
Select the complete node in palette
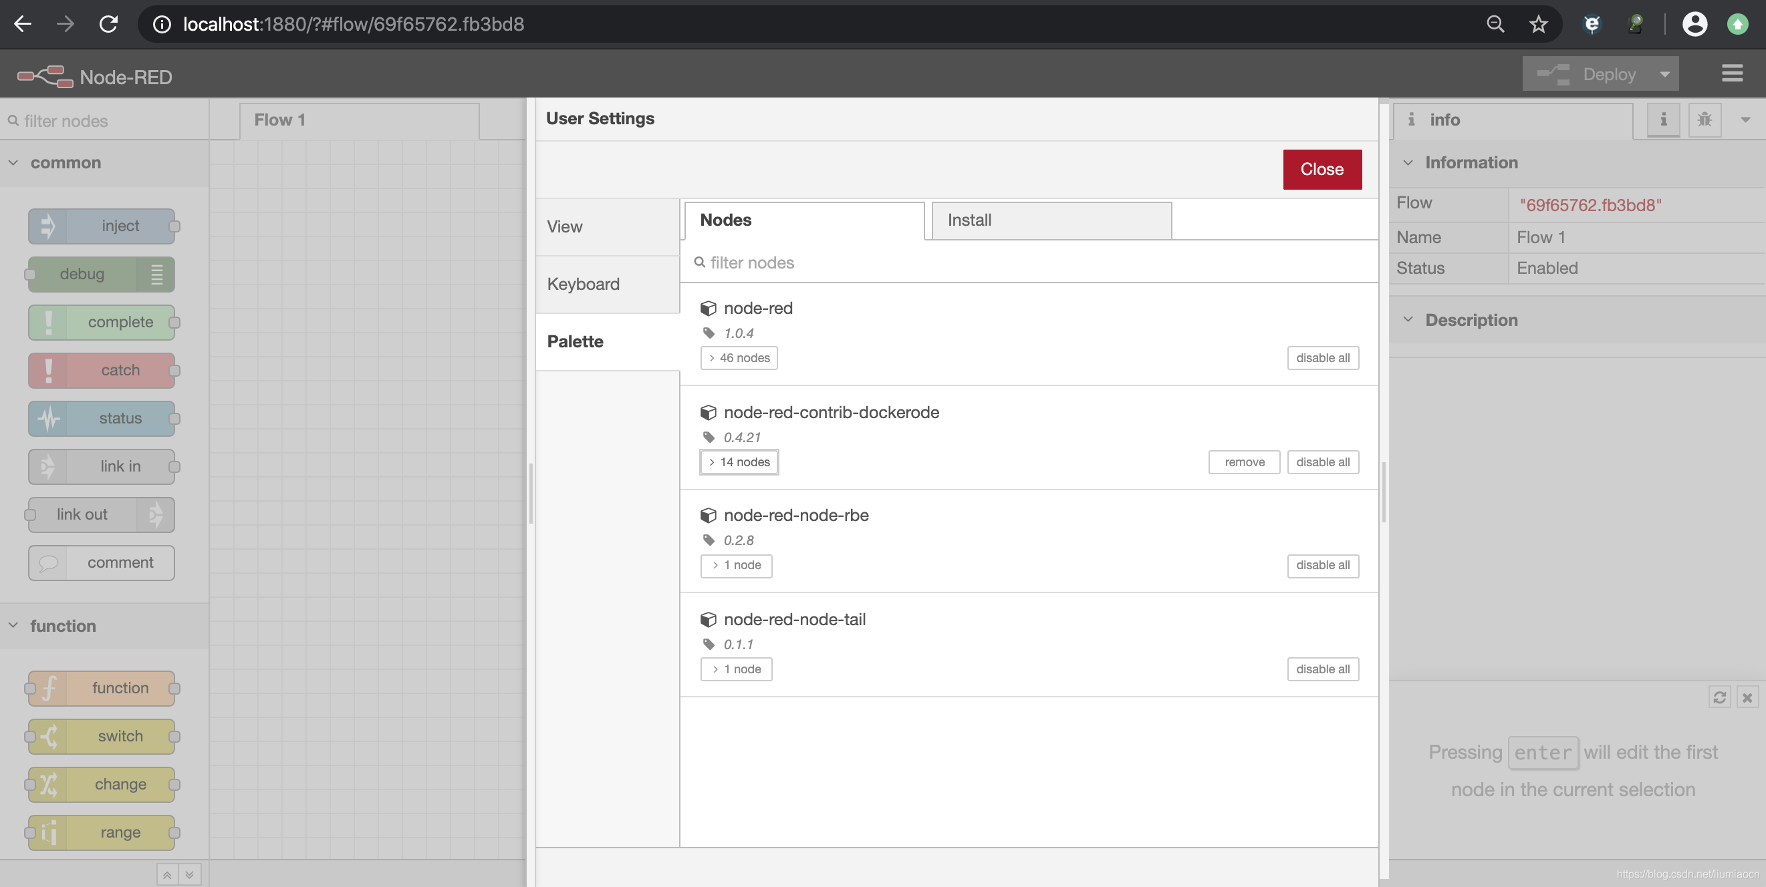click(x=102, y=322)
